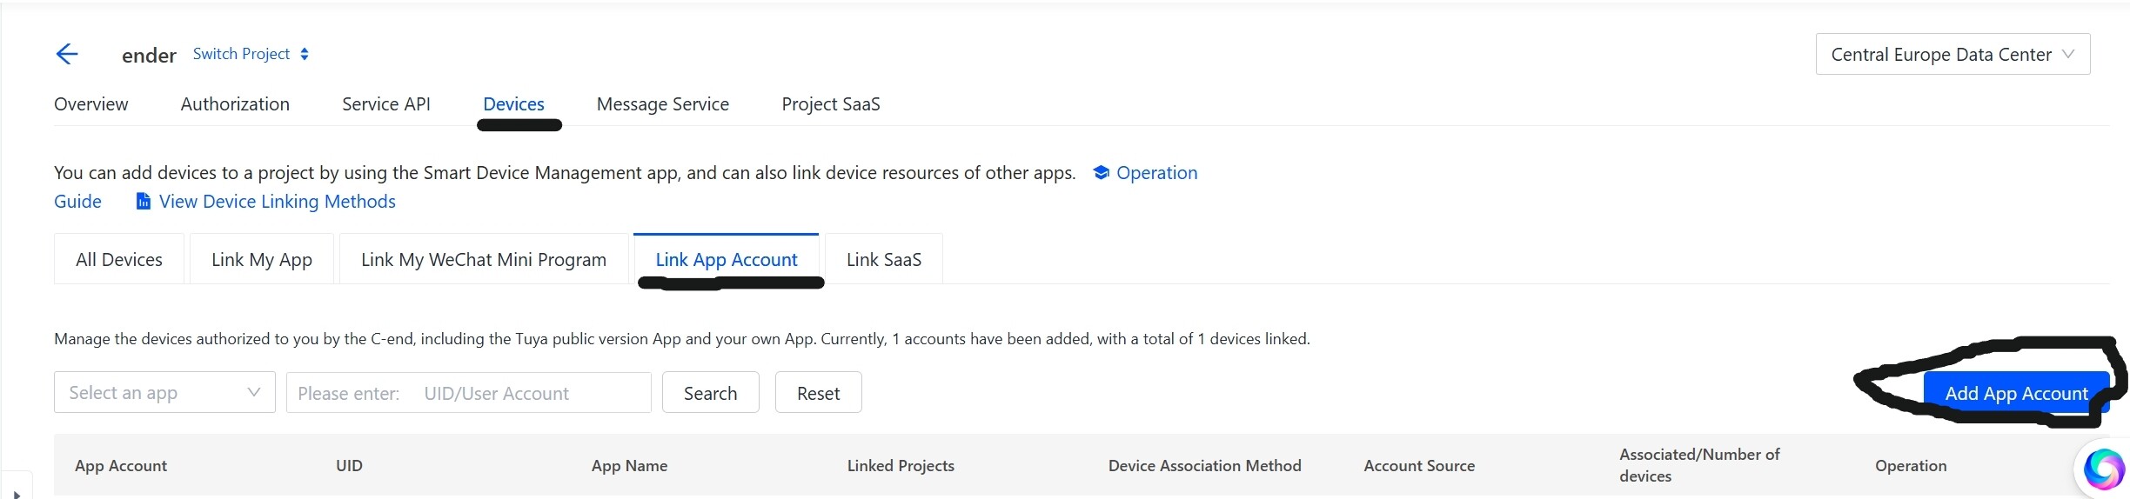Open the Select an app dropdown

(x=164, y=393)
